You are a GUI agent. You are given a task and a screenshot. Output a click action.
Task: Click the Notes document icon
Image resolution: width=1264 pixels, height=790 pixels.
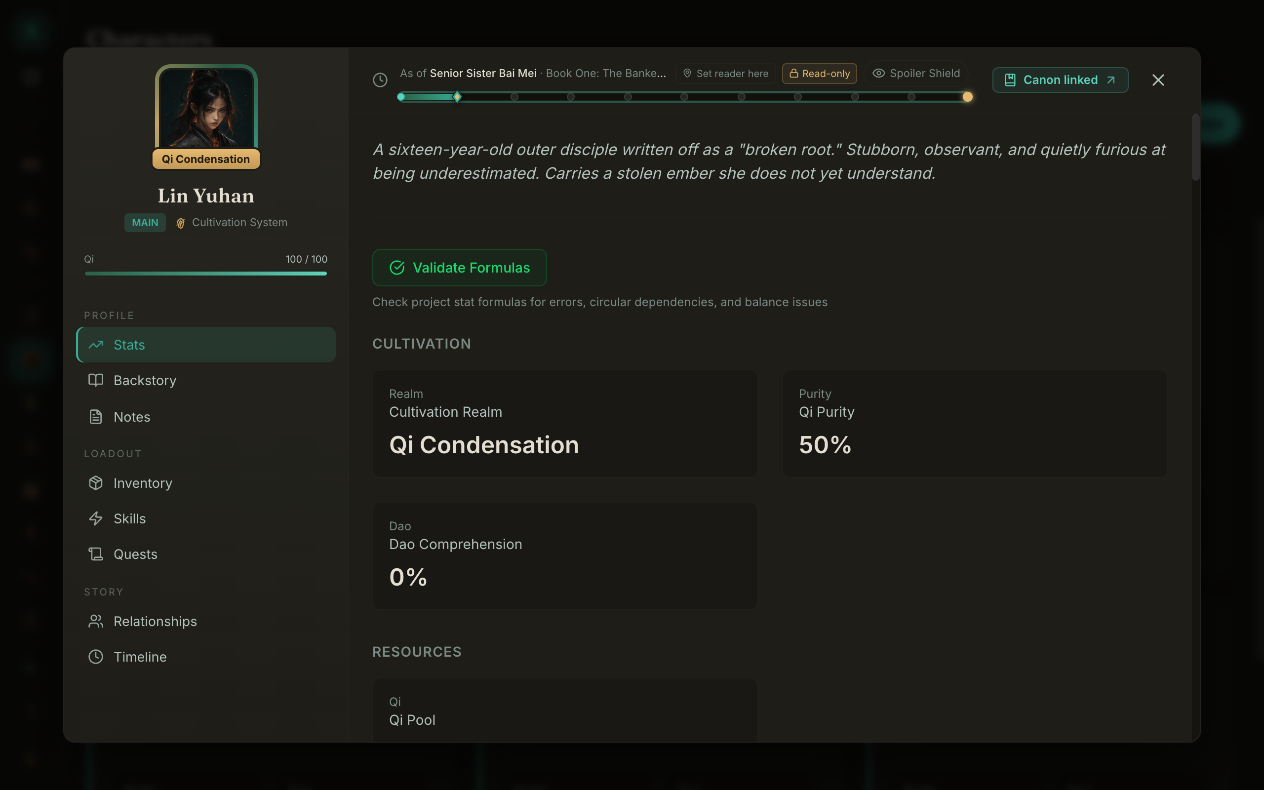click(96, 417)
